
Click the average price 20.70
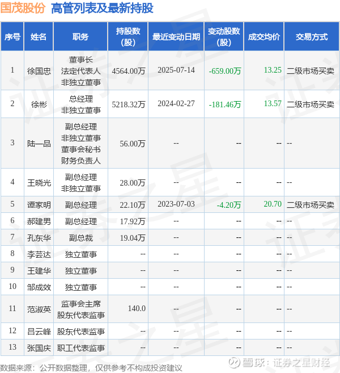(x=273, y=204)
